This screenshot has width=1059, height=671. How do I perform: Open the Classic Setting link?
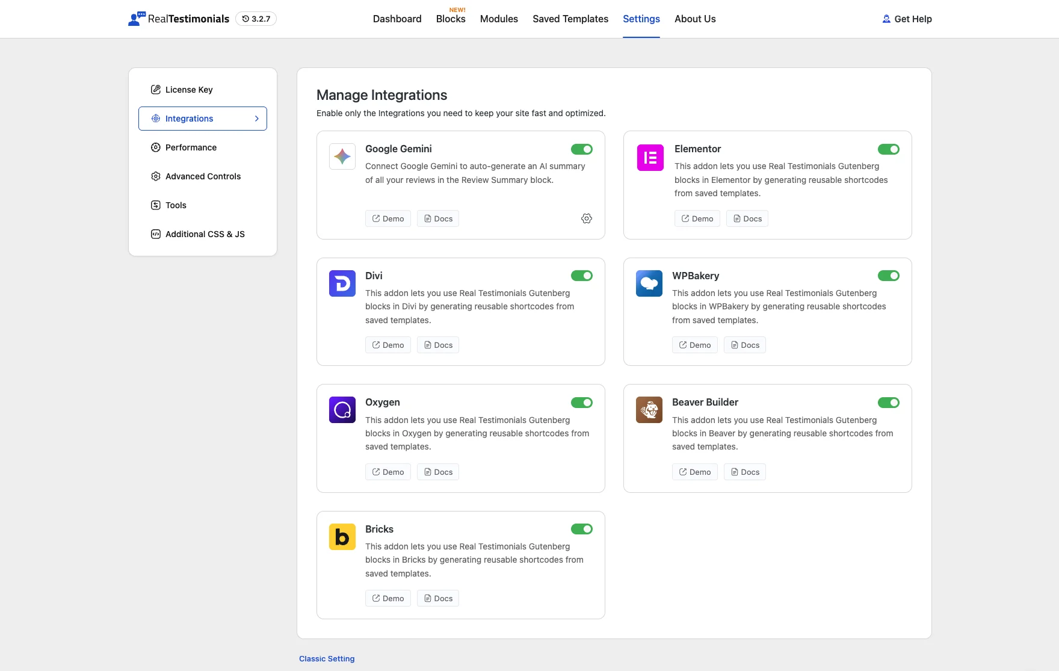point(327,658)
